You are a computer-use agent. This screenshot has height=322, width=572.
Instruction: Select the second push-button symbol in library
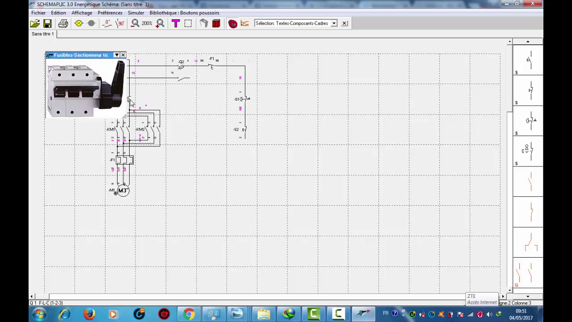pyautogui.click(x=528, y=90)
